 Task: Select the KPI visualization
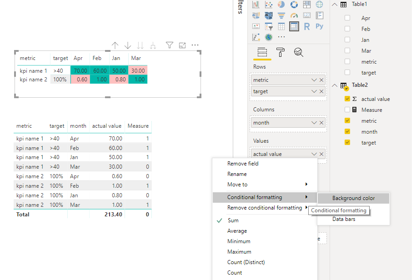tap(256, 26)
